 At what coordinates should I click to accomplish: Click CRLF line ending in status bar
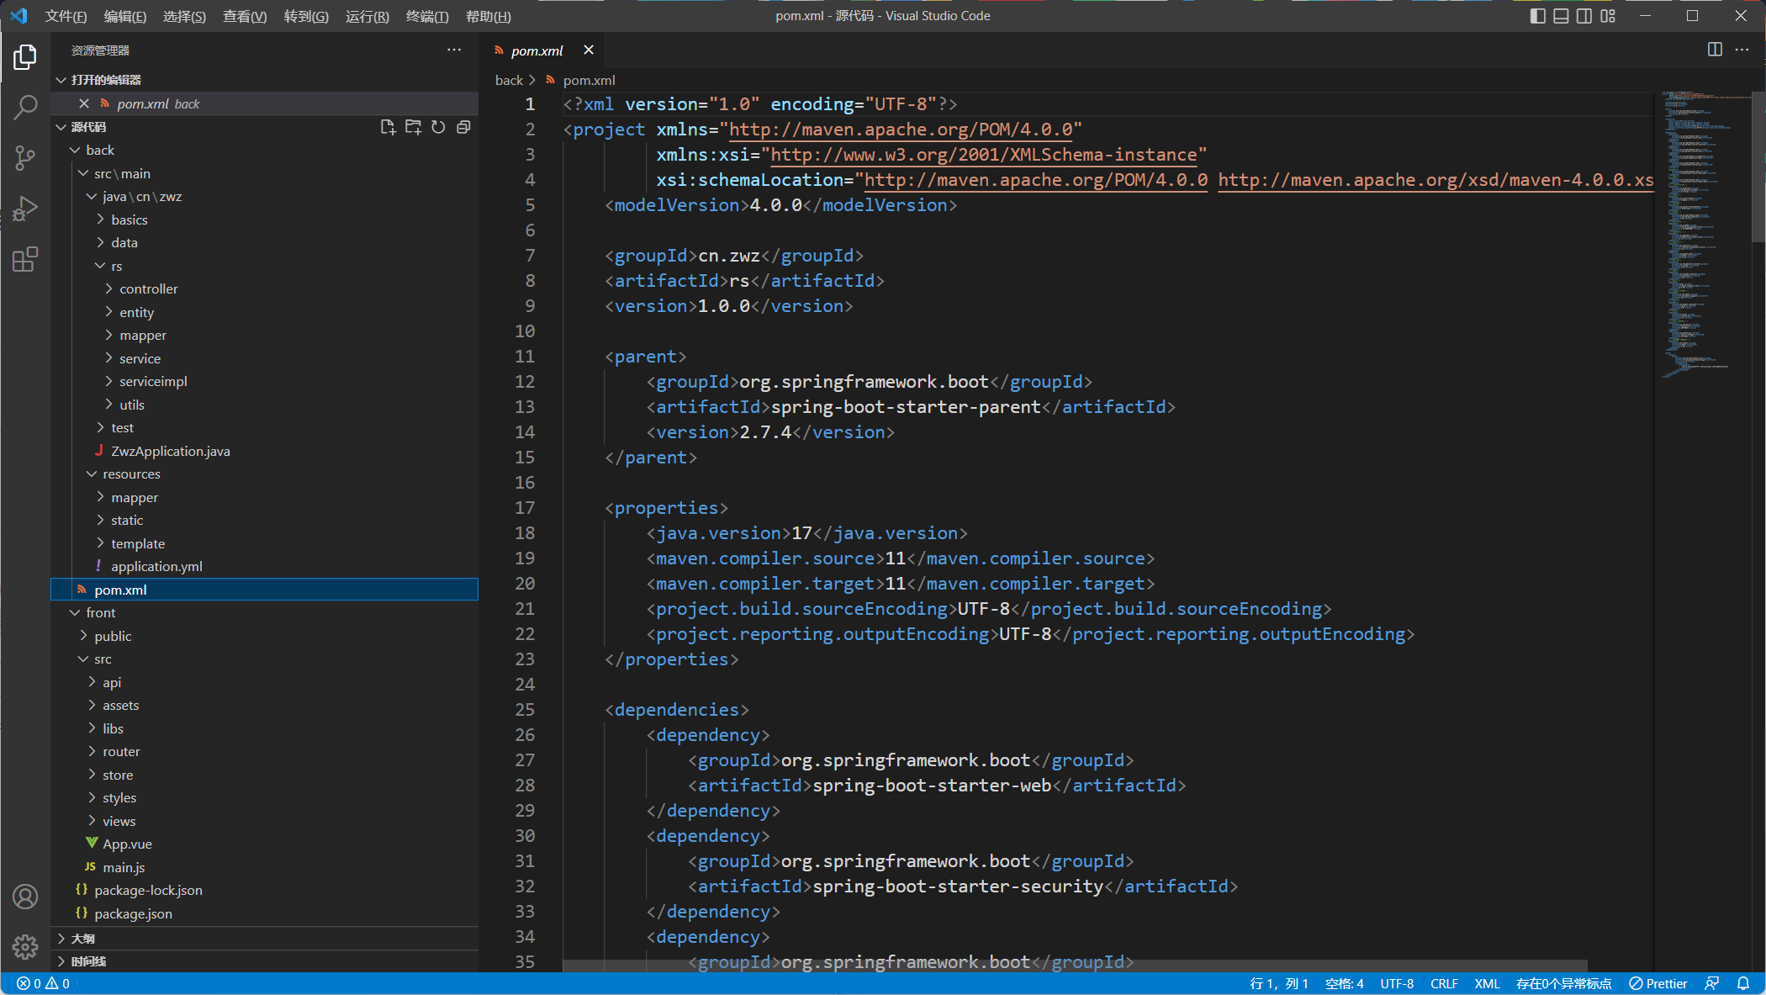[x=1444, y=983]
